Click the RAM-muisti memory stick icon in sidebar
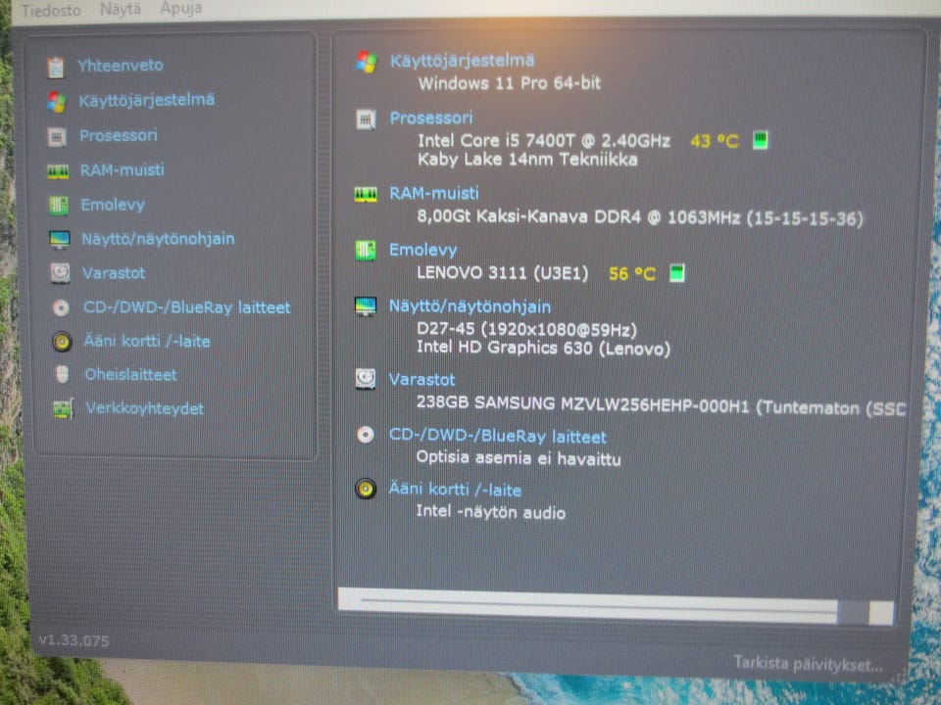 pyautogui.click(x=58, y=172)
